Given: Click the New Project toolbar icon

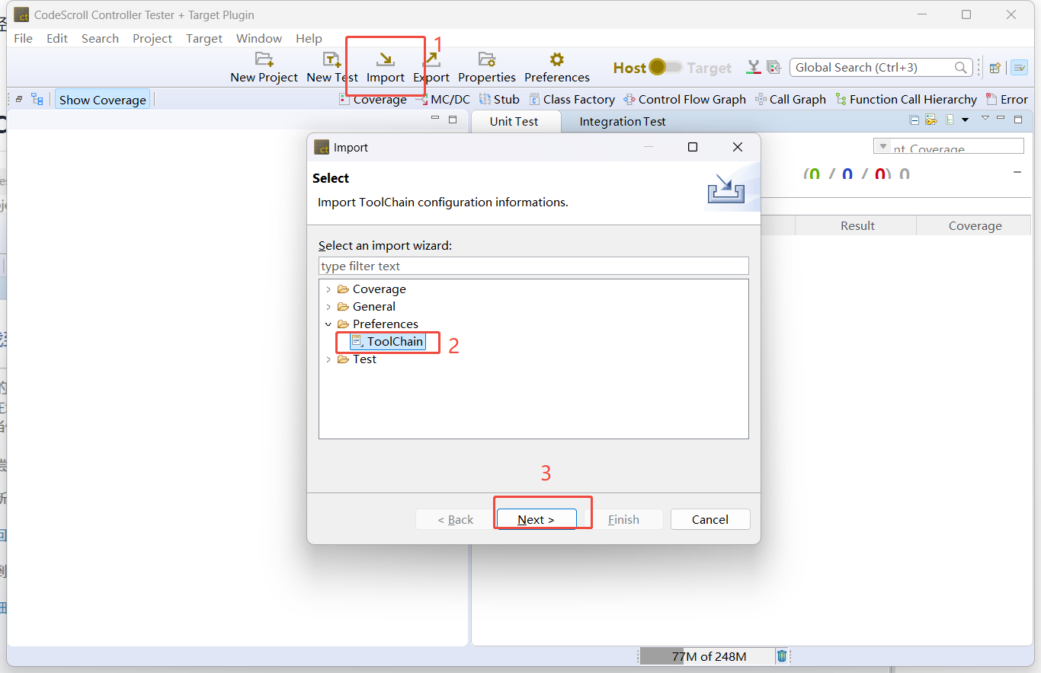Looking at the screenshot, I should (264, 60).
